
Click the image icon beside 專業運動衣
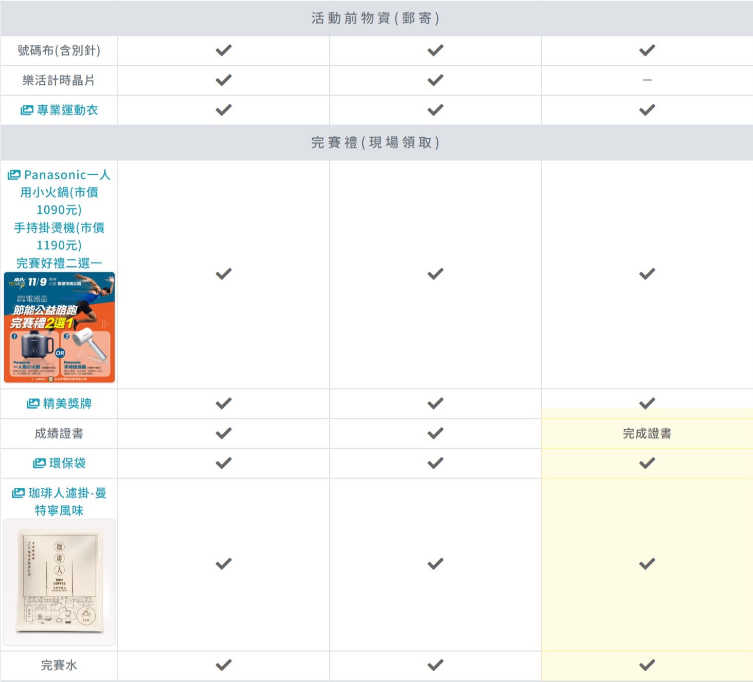click(27, 110)
